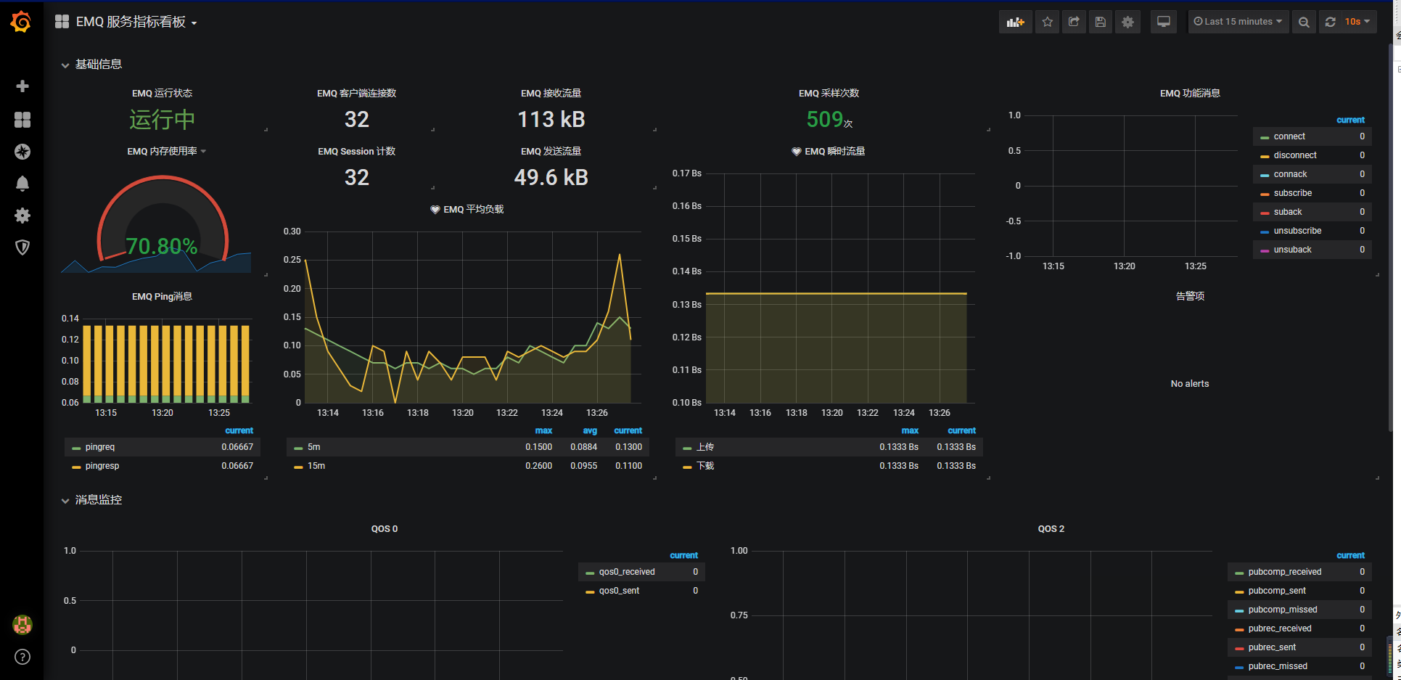Zoom out time range with magnifier

pyautogui.click(x=1304, y=22)
